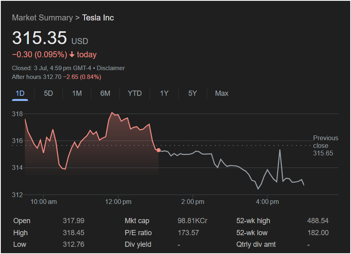Click the 4:00 pm axis label

coord(267,202)
